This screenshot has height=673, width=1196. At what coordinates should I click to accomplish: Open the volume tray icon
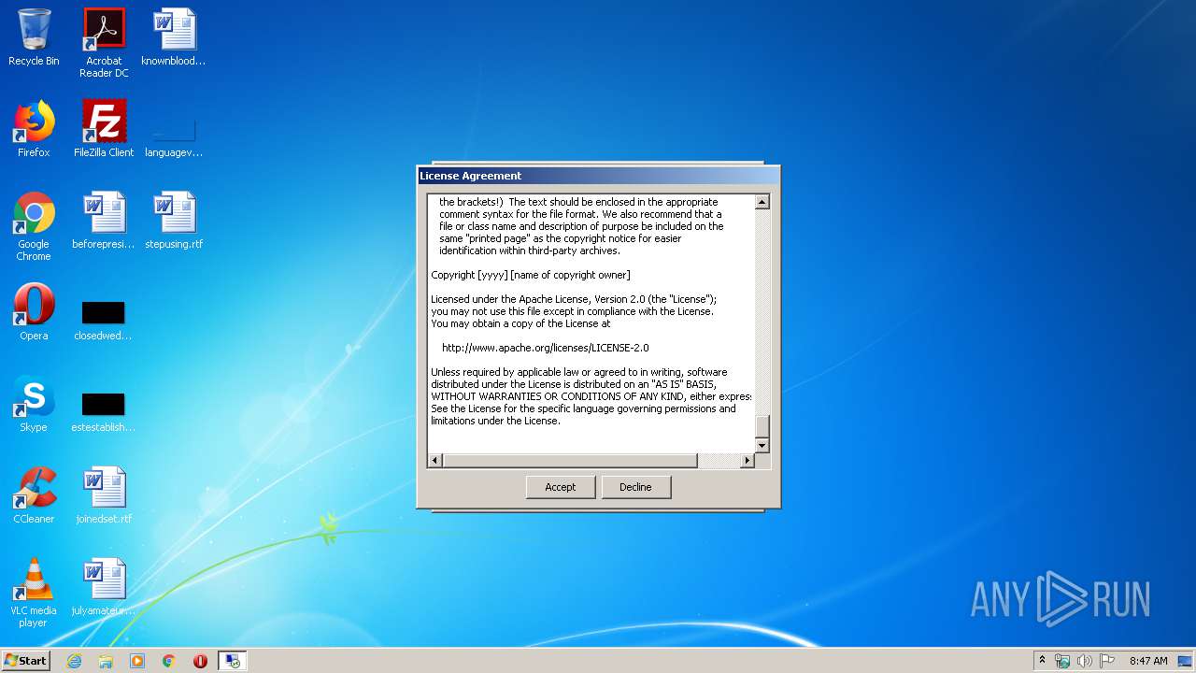click(1085, 661)
